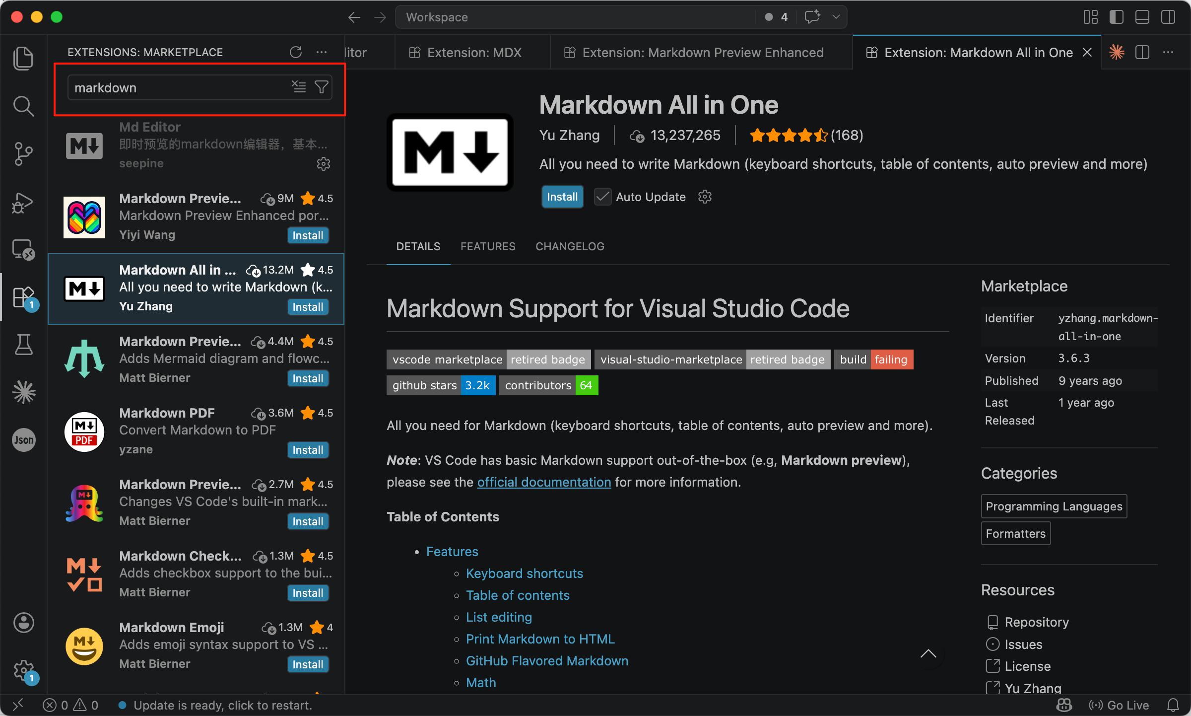Open Extension: Markdown Preview Enhanced tab

pyautogui.click(x=702, y=53)
